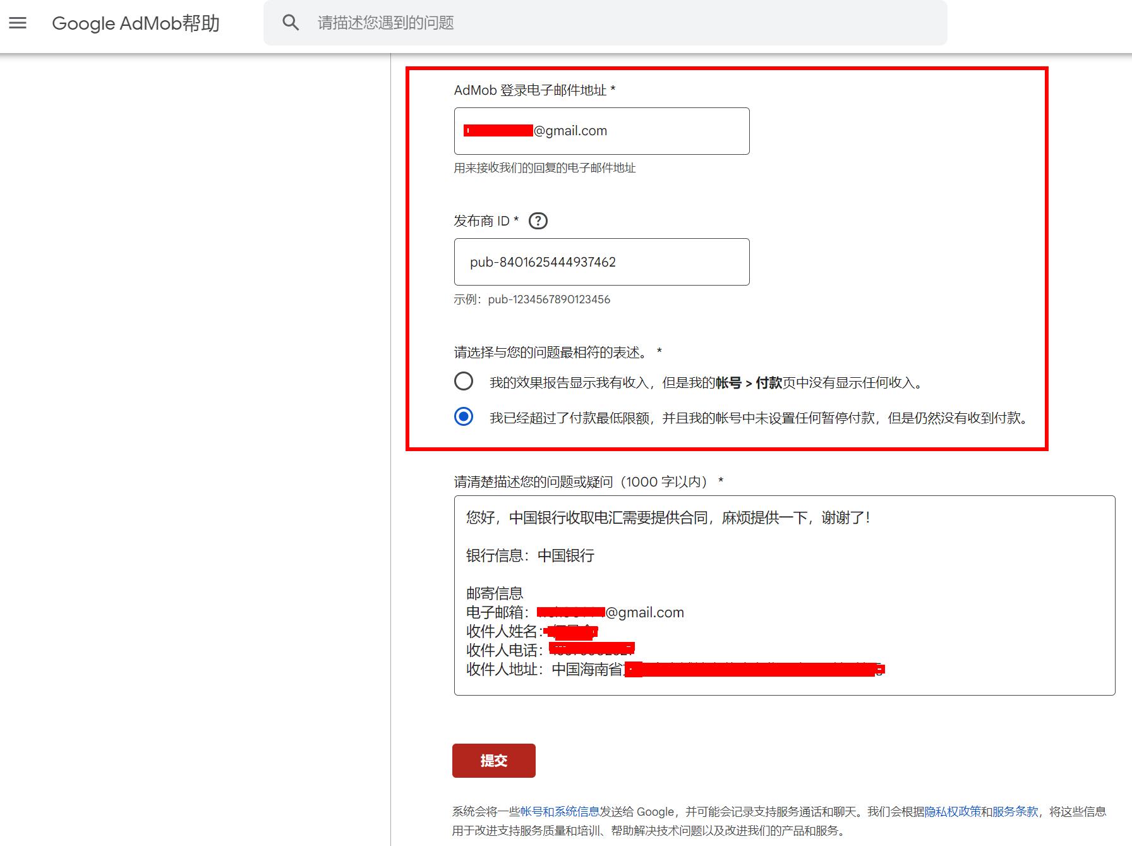Click the 收件人电话 line in description

click(x=550, y=650)
